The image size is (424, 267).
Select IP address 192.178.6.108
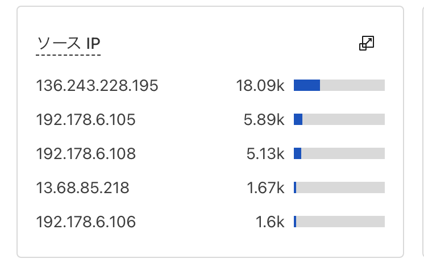(86, 154)
